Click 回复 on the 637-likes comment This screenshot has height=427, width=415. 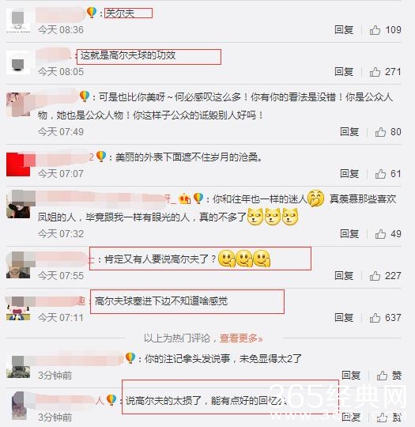(x=344, y=318)
